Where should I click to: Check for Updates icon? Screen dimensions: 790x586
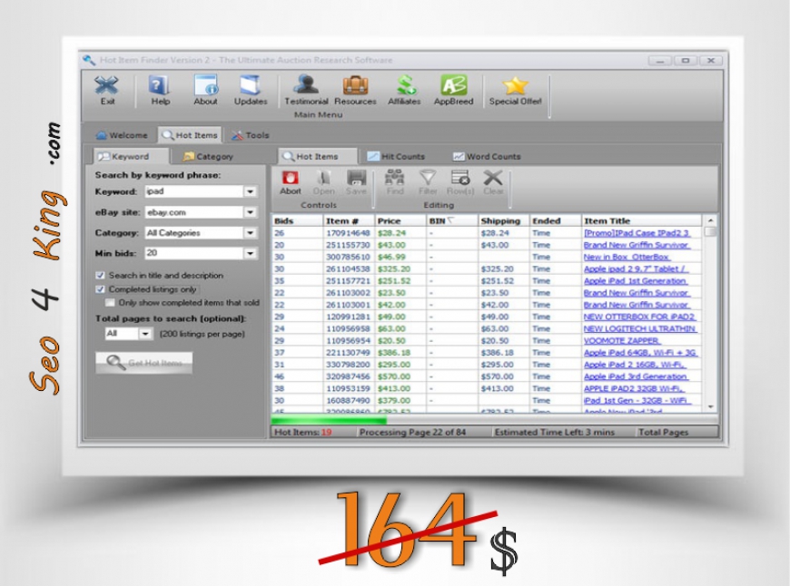click(x=251, y=85)
